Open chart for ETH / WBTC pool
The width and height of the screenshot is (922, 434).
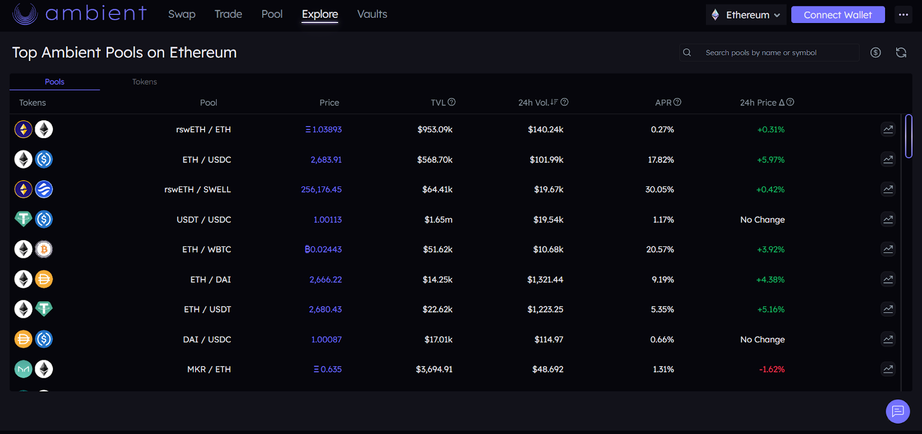click(x=888, y=249)
